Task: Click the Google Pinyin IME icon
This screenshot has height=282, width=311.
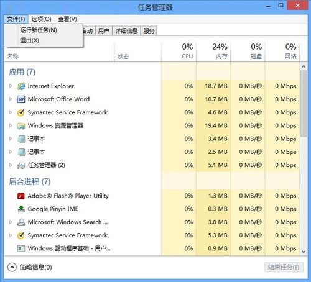Action: click(x=21, y=209)
